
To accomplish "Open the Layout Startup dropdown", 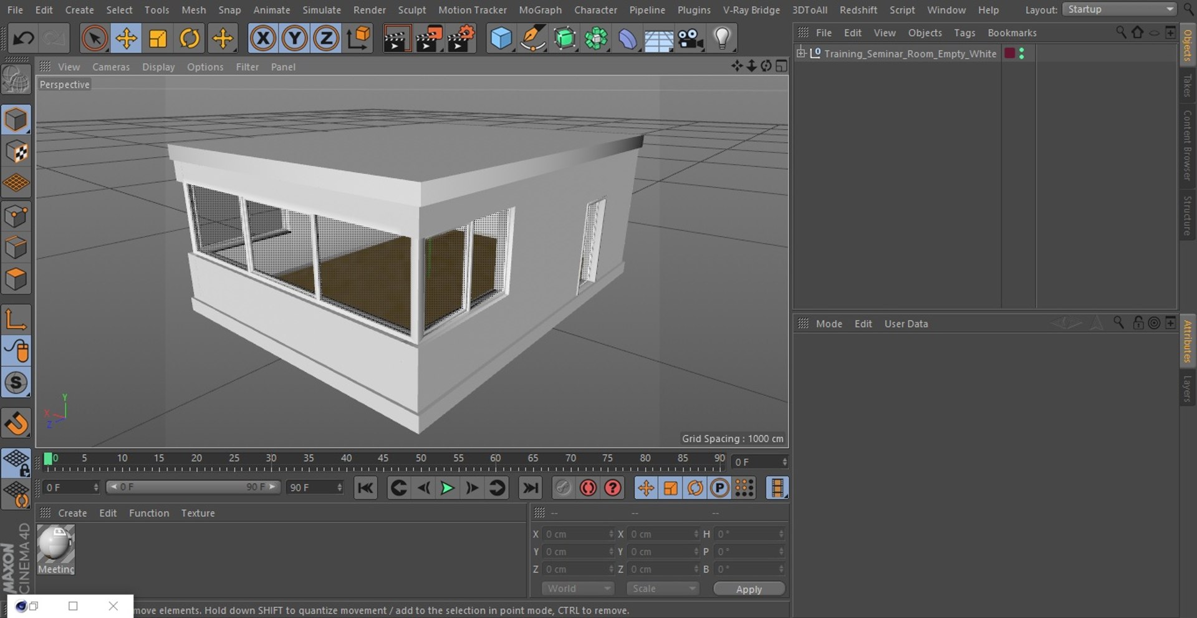I will pyautogui.click(x=1119, y=9).
